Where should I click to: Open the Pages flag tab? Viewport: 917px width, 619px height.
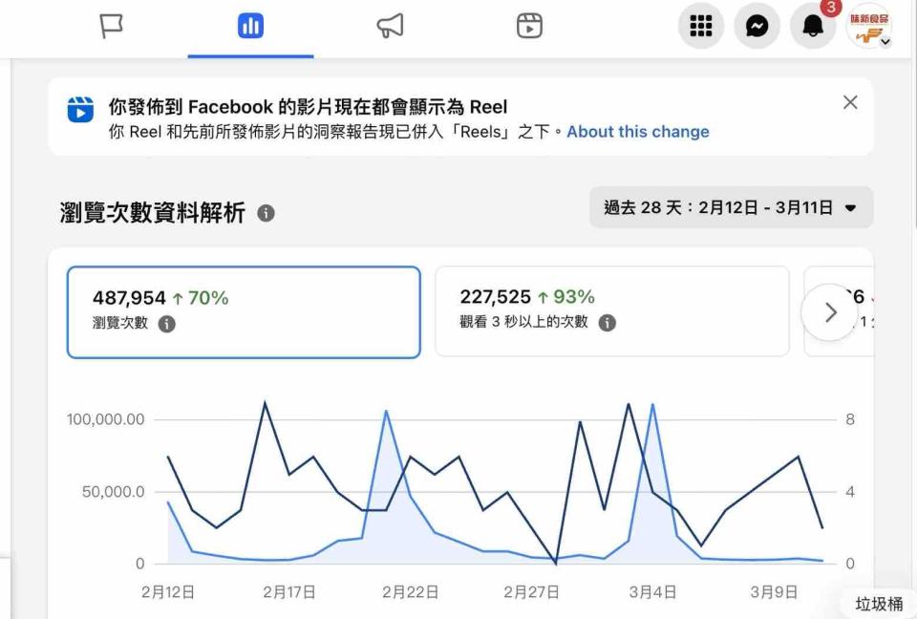112,27
